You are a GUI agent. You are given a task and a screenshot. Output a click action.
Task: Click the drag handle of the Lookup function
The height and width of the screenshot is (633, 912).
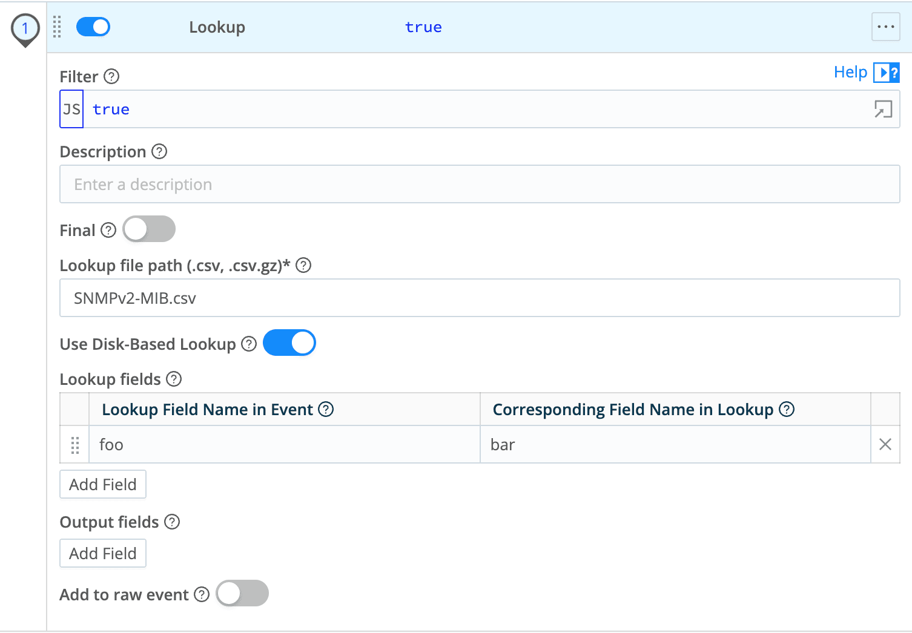point(58,27)
